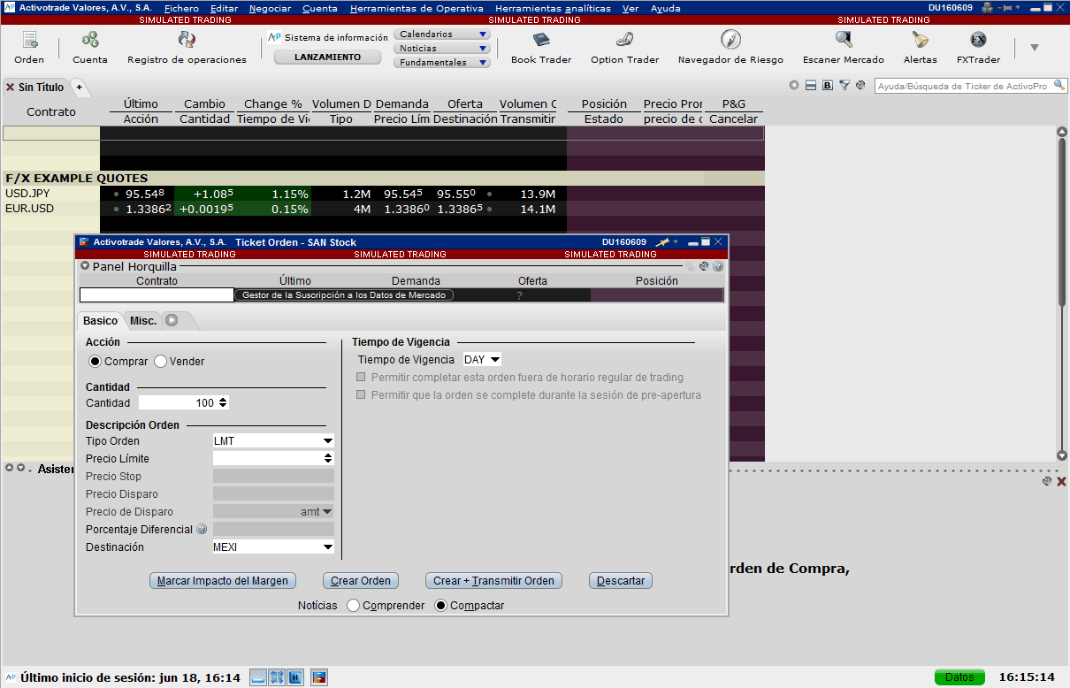Click the first status bar layout icon
Viewport: 1070px width, 688px height.
click(x=258, y=677)
